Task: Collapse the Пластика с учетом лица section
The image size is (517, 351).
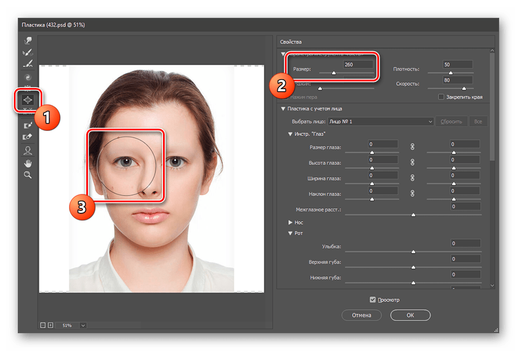Action: coord(283,109)
